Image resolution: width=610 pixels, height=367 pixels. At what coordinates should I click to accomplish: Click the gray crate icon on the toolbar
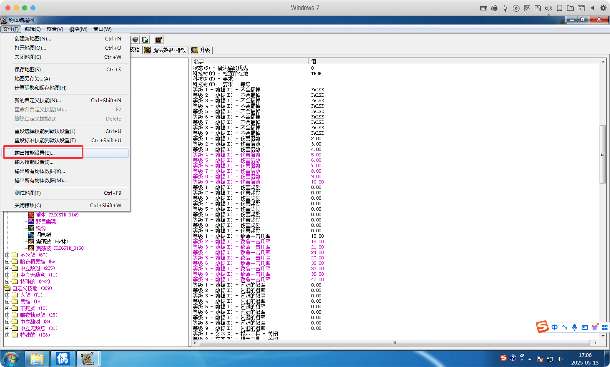tap(135, 40)
